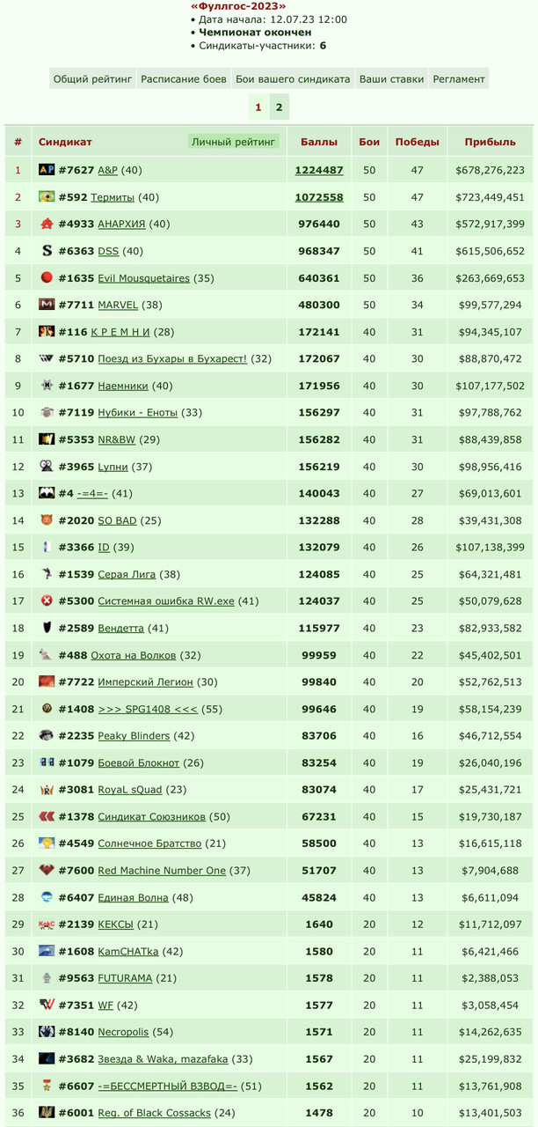Click the Личный рейтинг button
Screen dimensions: 538x1127
coord(234,142)
